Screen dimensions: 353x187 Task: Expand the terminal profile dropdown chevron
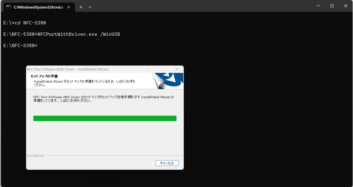[90, 7]
